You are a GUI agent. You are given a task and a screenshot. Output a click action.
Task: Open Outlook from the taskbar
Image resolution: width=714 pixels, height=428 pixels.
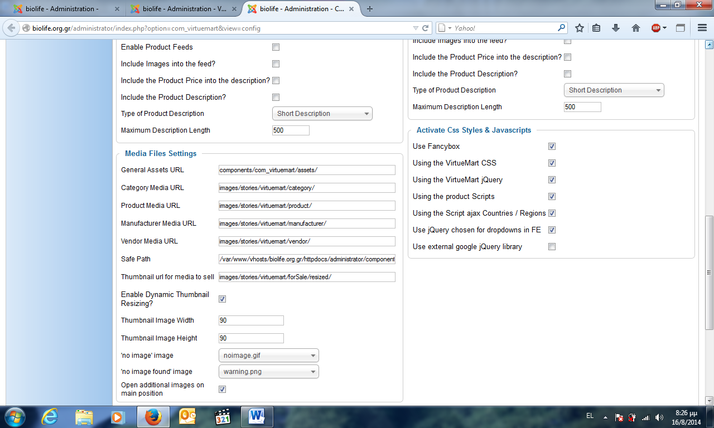coord(187,417)
